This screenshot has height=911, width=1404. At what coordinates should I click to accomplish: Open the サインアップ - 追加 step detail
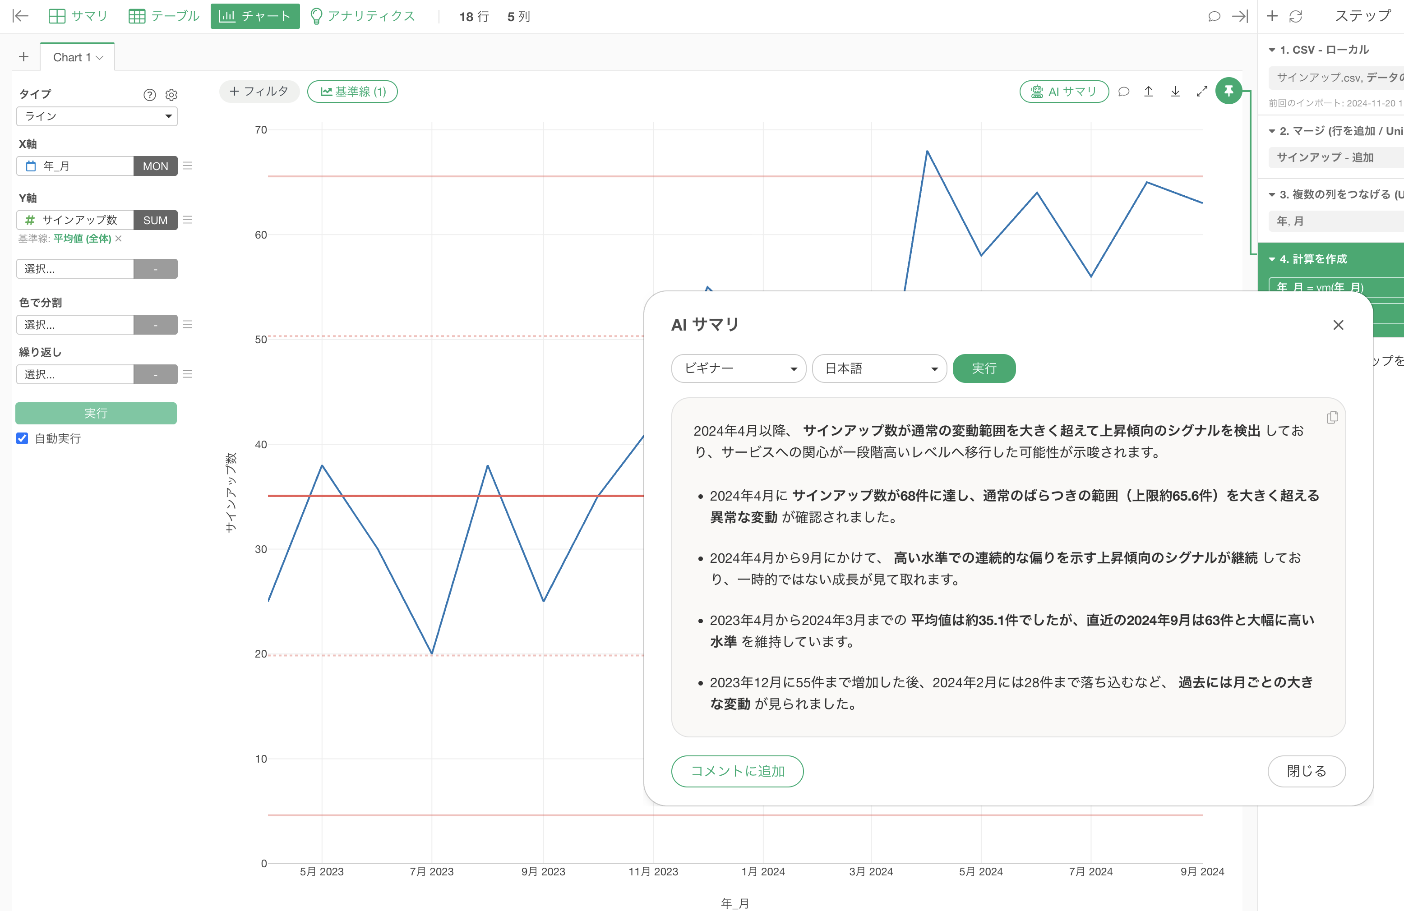(1336, 157)
